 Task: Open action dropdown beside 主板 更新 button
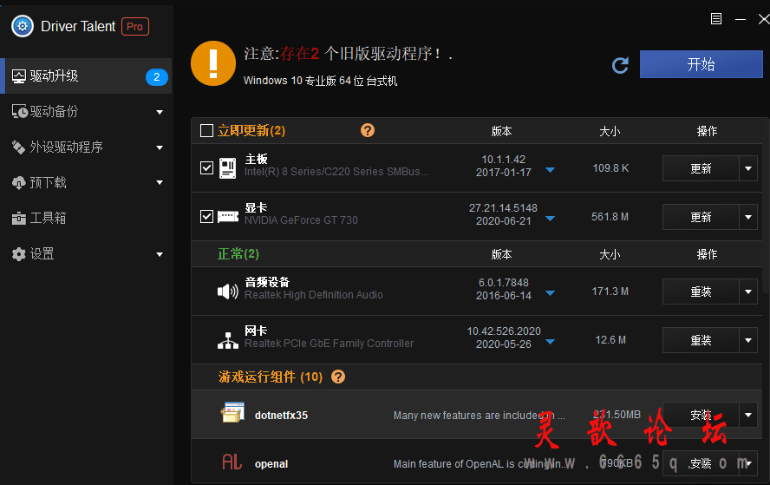748,168
